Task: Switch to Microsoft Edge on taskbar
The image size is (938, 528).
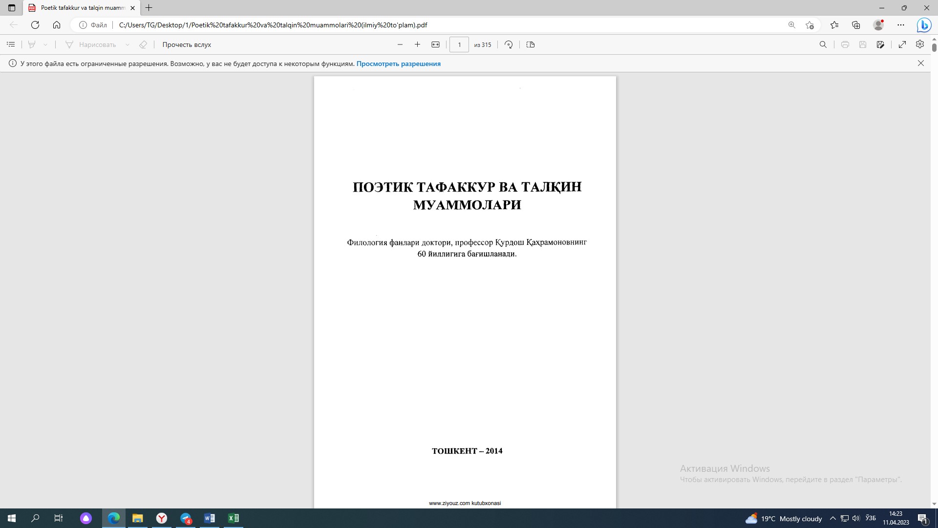Action: coord(113,518)
